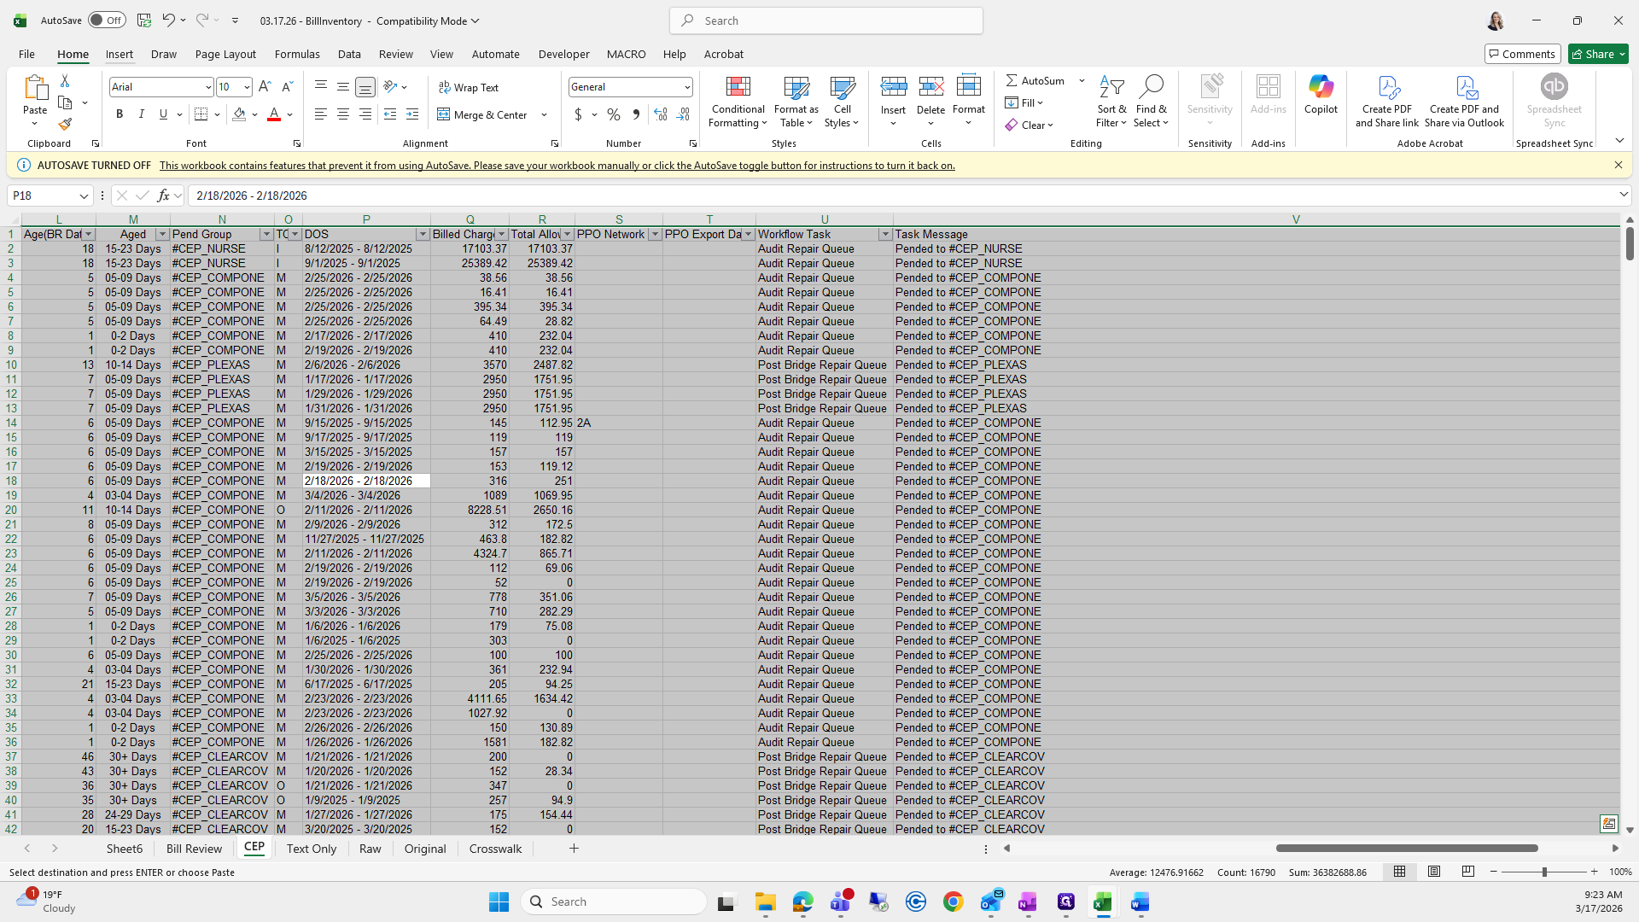The width and height of the screenshot is (1639, 922).
Task: Click the Percent Style icon
Action: tap(614, 114)
